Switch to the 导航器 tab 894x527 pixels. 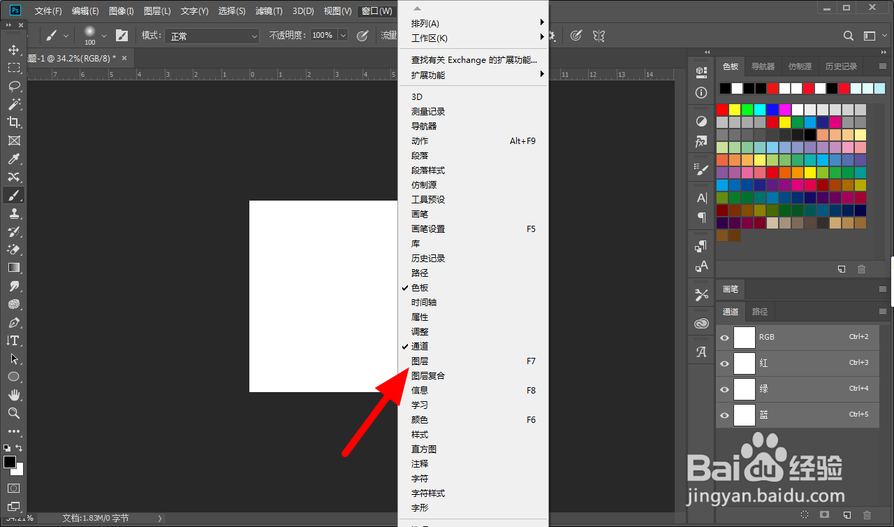(x=763, y=66)
